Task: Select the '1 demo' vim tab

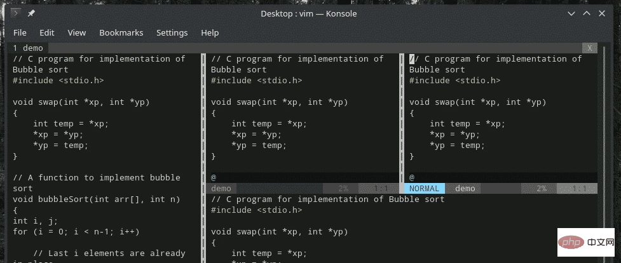Action: pyautogui.click(x=29, y=48)
